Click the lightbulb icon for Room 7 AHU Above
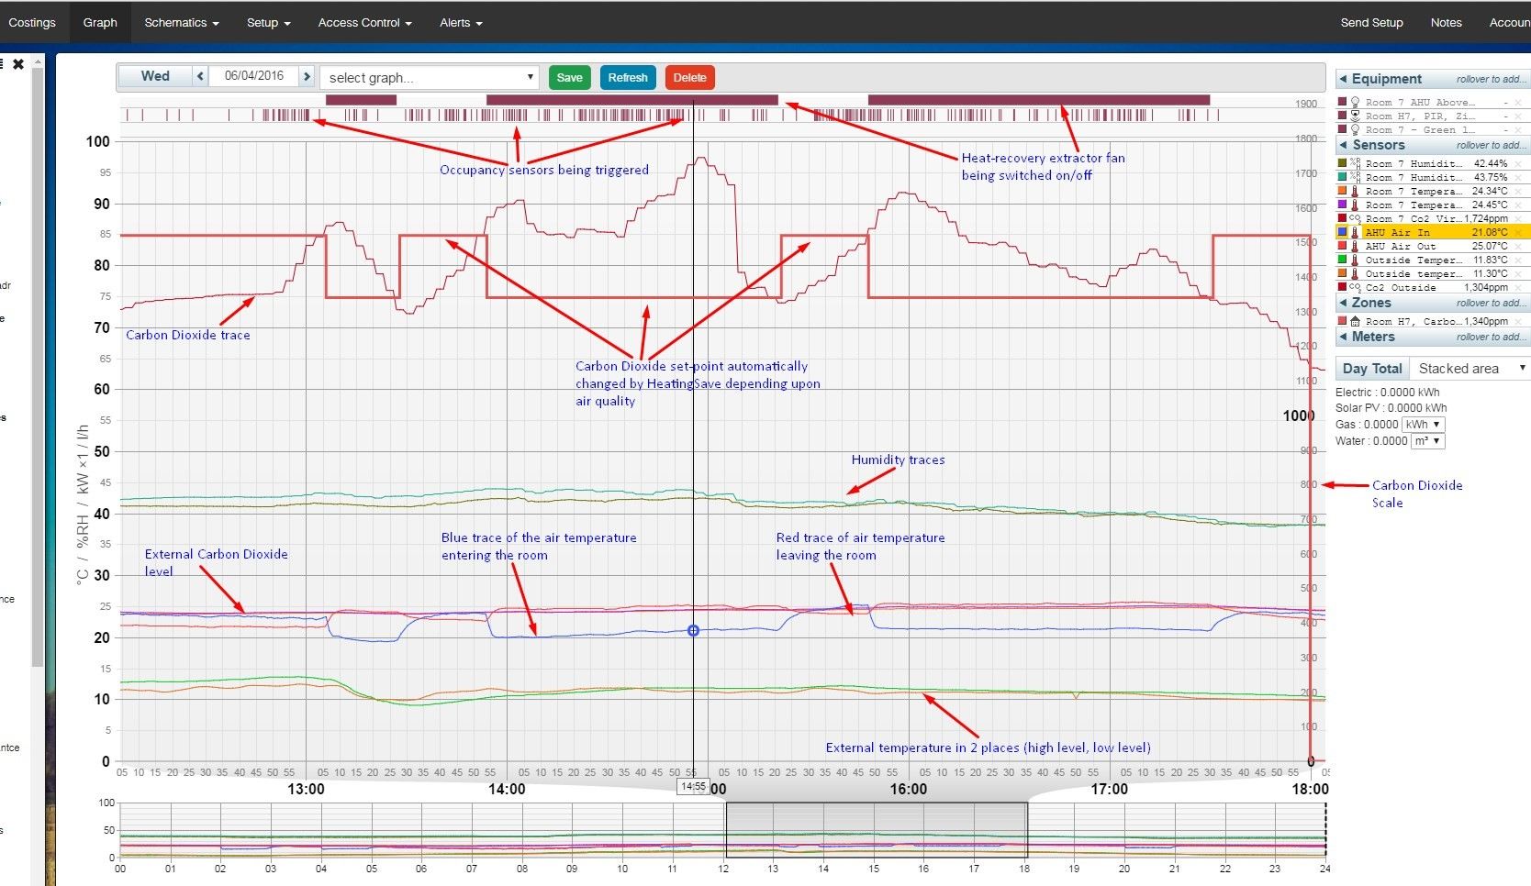Screen dimensions: 1531x886 coord(1355,103)
